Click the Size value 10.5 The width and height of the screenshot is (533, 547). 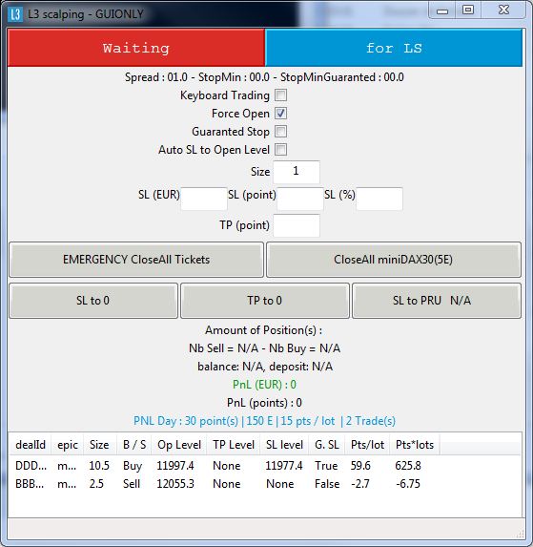tap(99, 465)
